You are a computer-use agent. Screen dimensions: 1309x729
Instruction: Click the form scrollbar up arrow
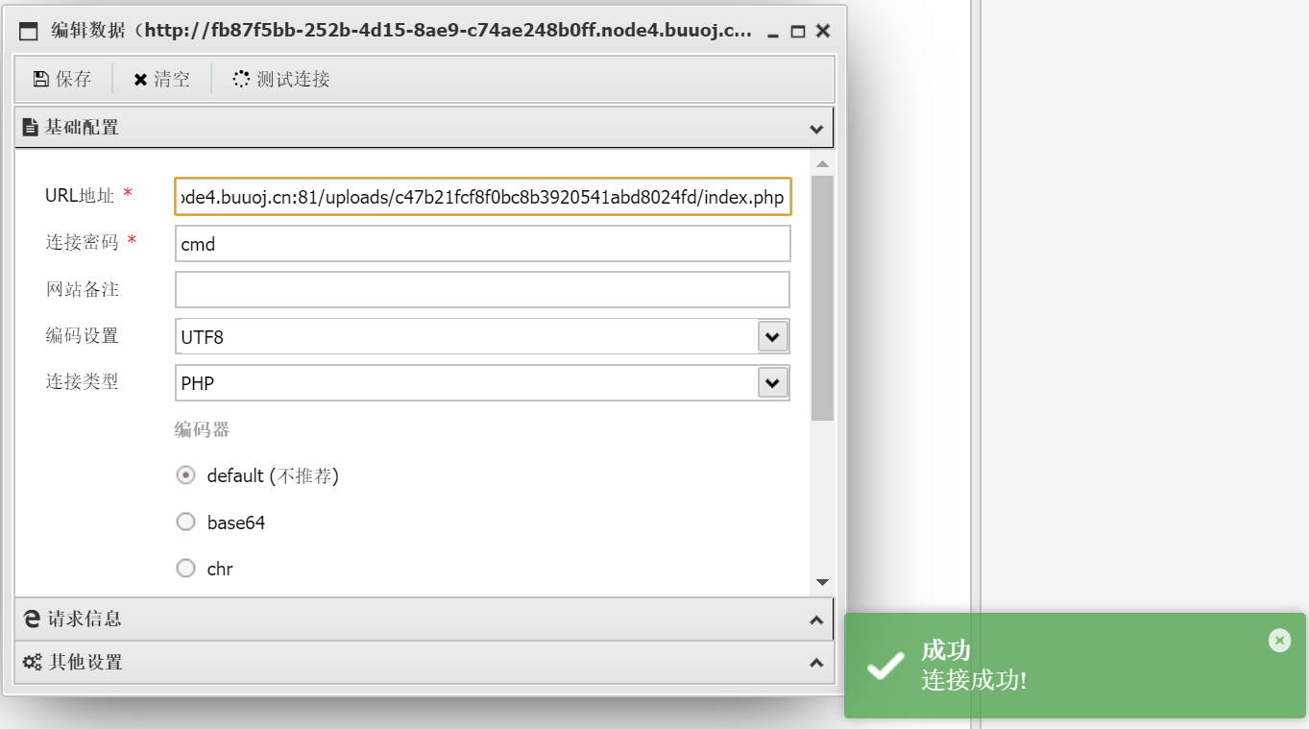pyautogui.click(x=822, y=164)
